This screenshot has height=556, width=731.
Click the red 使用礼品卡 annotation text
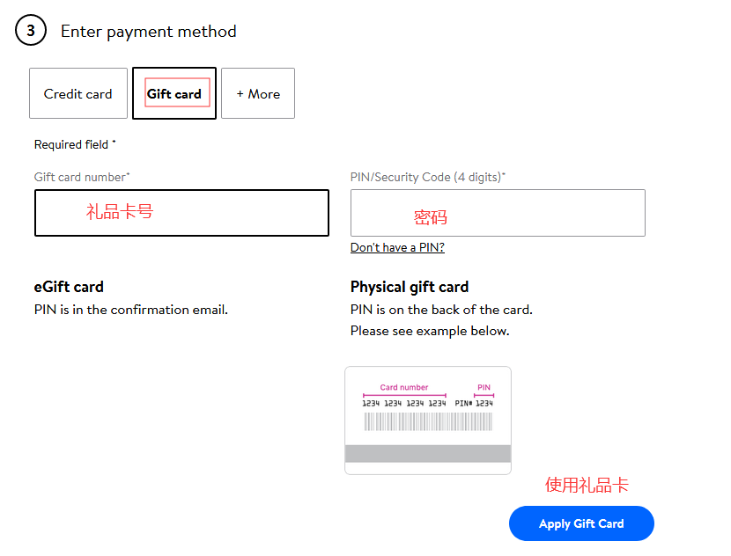tap(587, 485)
